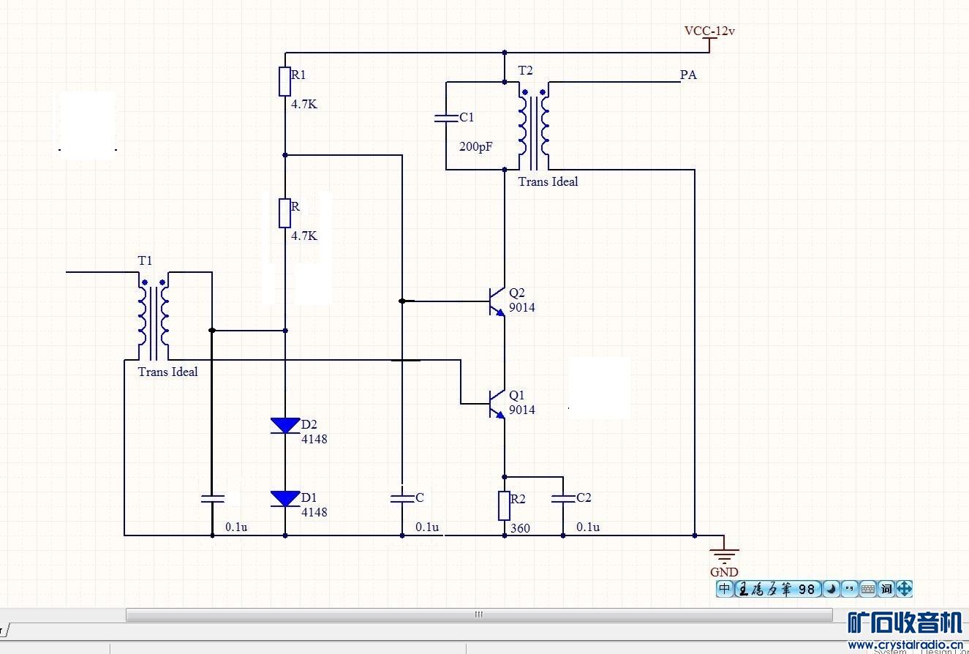Select the C1 capacitor symbol

pyautogui.click(x=446, y=118)
